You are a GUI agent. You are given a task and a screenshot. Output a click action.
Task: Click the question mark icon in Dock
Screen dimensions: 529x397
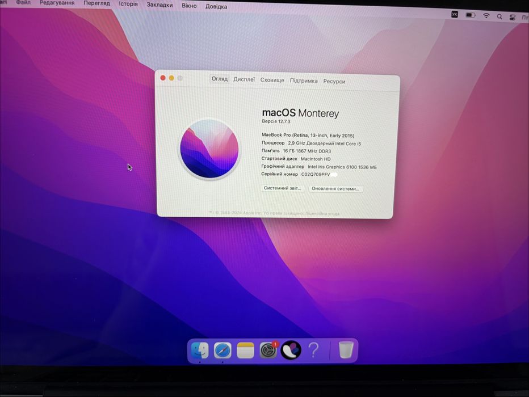tap(314, 350)
